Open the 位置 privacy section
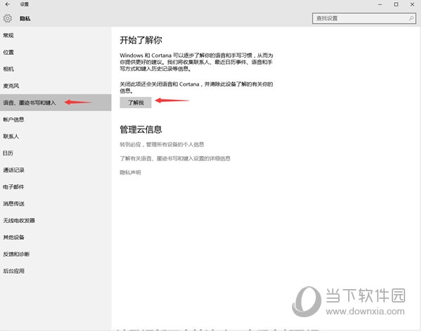Screen dimensions: 422x332 [56, 52]
